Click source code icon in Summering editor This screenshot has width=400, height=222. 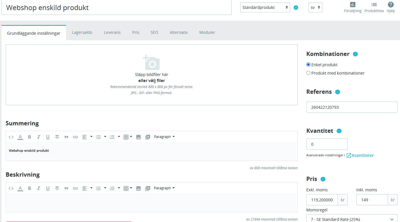[11, 137]
